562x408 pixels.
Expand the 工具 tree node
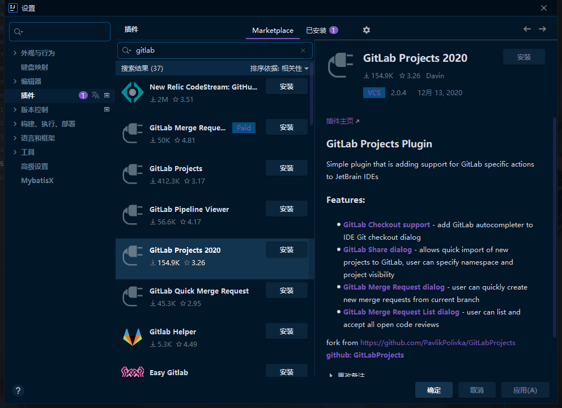click(x=15, y=152)
